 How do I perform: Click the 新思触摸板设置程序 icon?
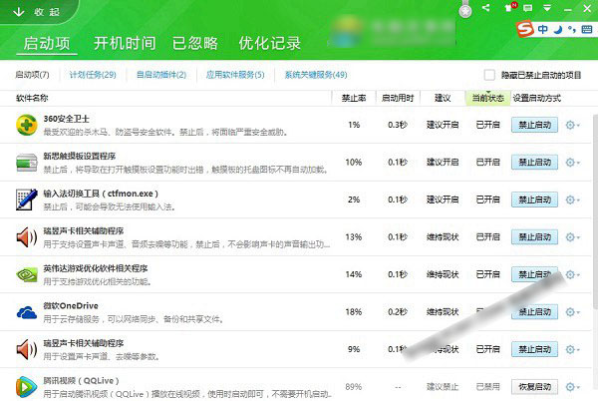26,163
